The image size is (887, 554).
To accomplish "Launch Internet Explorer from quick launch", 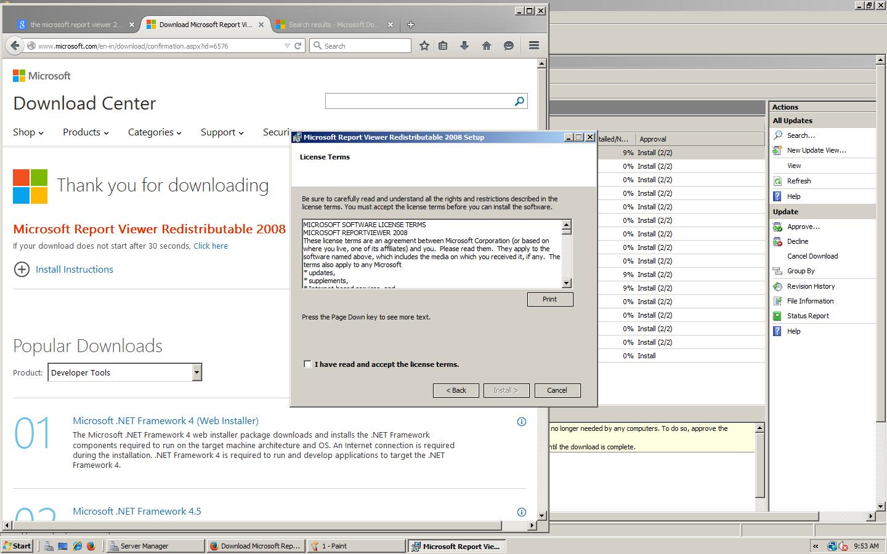I will click(78, 546).
